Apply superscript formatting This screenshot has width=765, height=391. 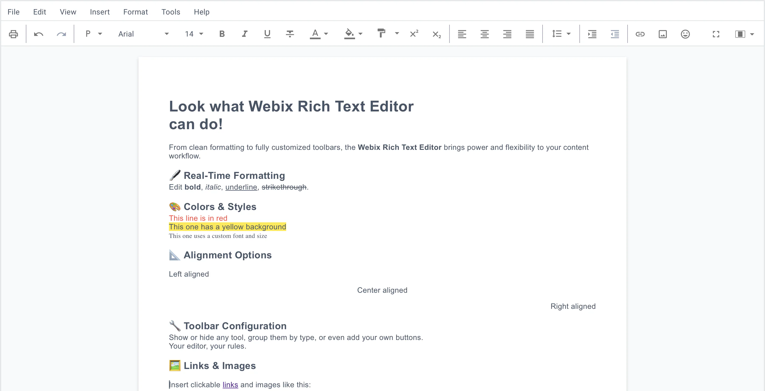coord(414,34)
